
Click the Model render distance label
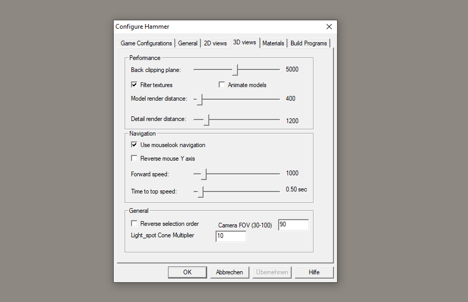tap(159, 99)
